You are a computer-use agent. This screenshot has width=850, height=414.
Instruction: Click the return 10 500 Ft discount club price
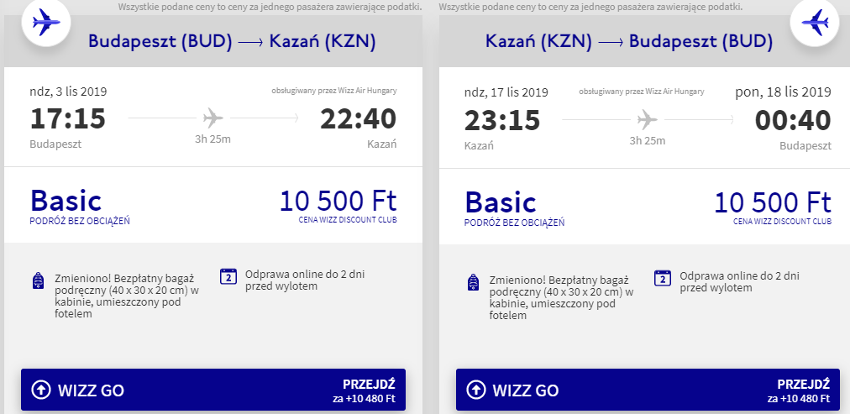pos(773,202)
